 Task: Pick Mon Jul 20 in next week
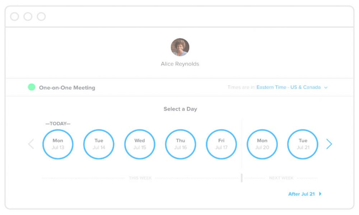coord(262,144)
